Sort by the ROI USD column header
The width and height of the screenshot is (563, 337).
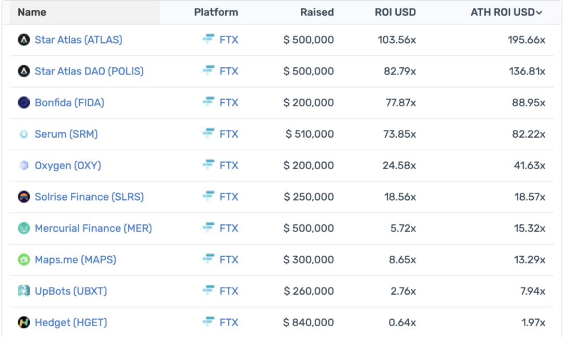coord(395,12)
